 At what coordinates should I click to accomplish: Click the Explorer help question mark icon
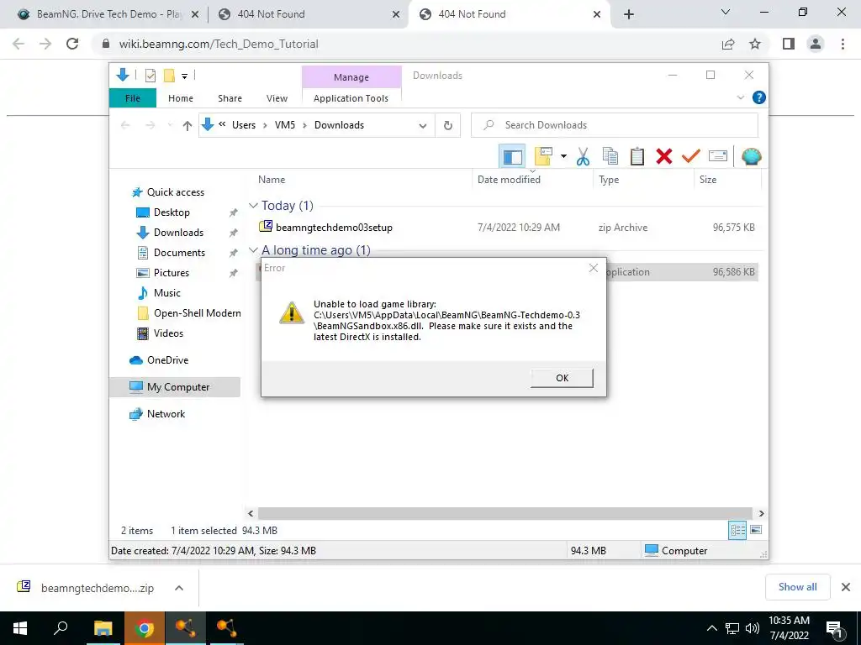point(759,97)
